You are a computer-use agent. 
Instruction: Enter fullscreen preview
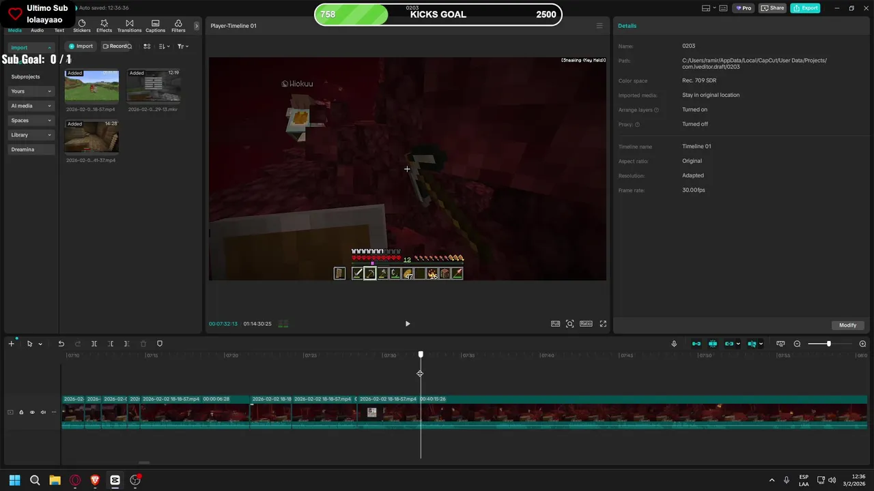coord(603,324)
